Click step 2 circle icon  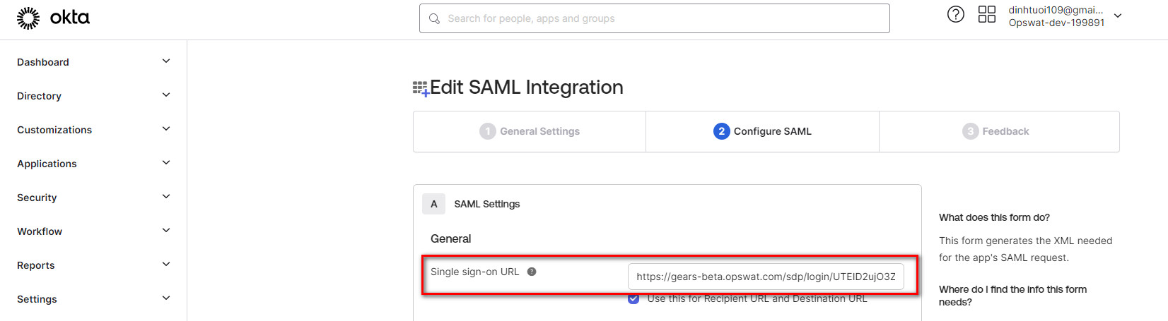pos(721,131)
